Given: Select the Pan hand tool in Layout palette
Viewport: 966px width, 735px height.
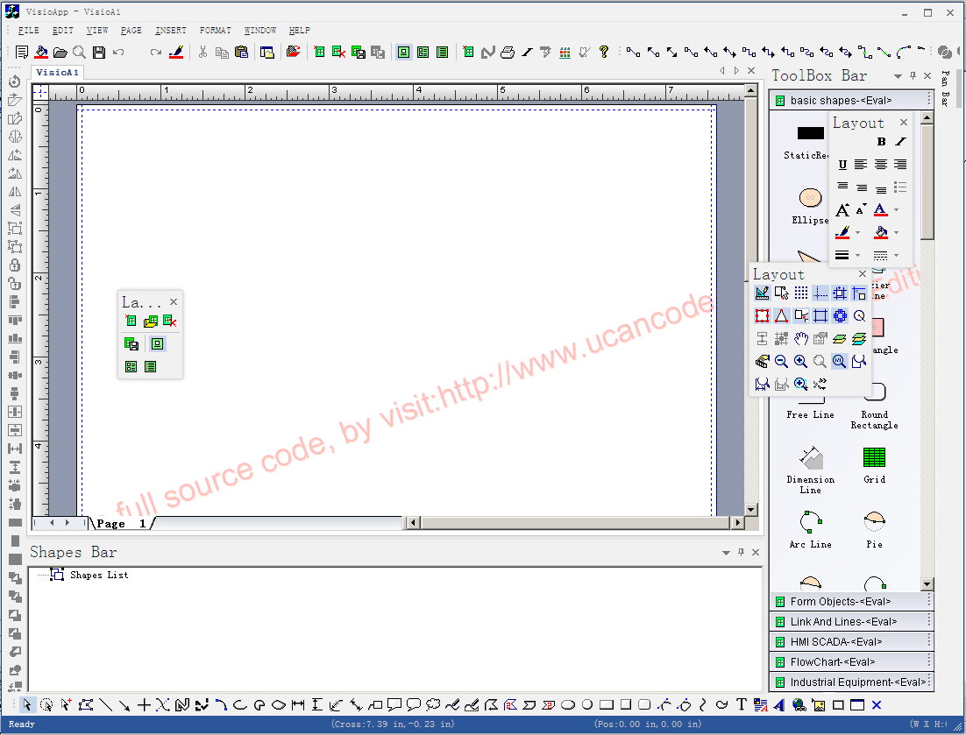Looking at the screenshot, I should click(801, 339).
